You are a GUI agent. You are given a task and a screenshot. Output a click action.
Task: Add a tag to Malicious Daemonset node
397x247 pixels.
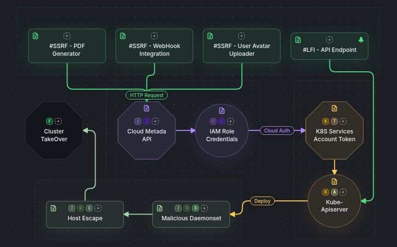tap(204, 208)
